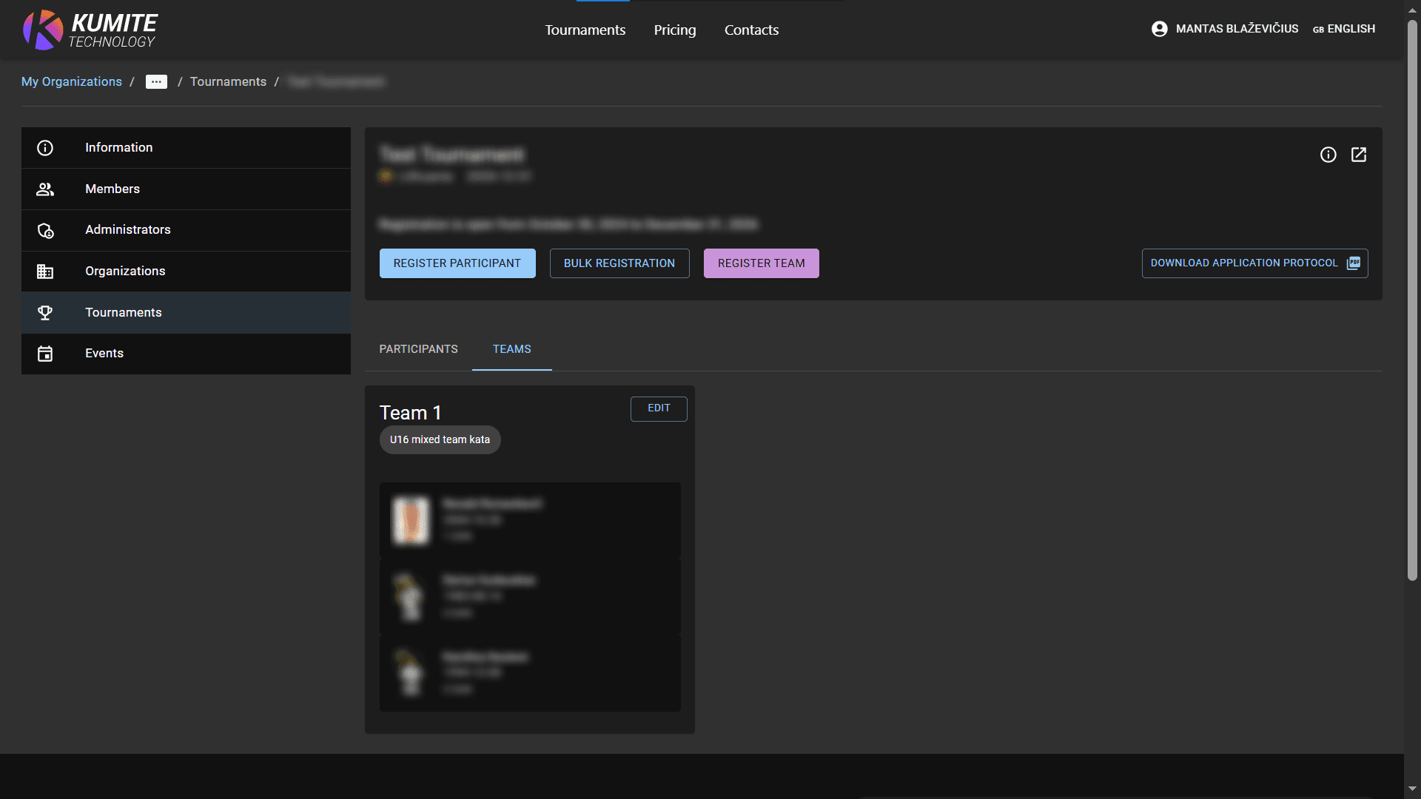Open Mantas Blaževičius user menu
The width and height of the screenshot is (1421, 799).
(1236, 29)
